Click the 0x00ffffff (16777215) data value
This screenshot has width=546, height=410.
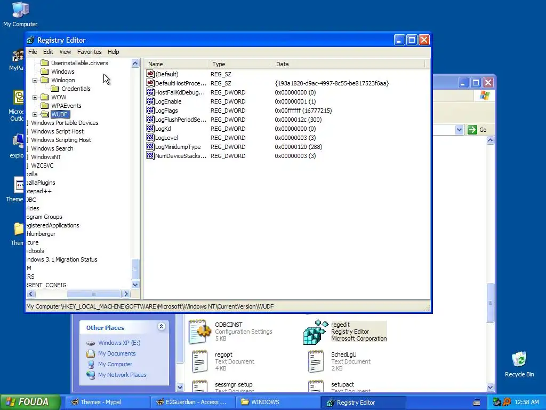[303, 111]
